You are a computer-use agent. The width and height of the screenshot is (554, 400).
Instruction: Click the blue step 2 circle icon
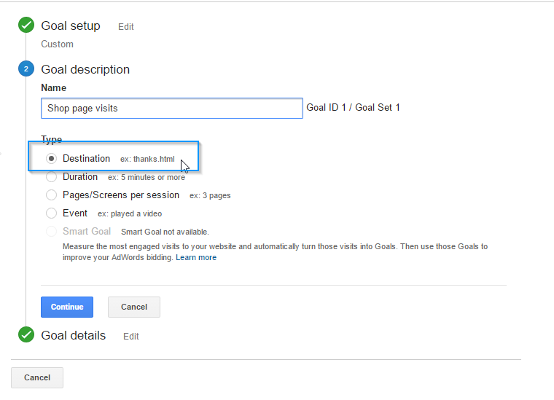[26, 68]
